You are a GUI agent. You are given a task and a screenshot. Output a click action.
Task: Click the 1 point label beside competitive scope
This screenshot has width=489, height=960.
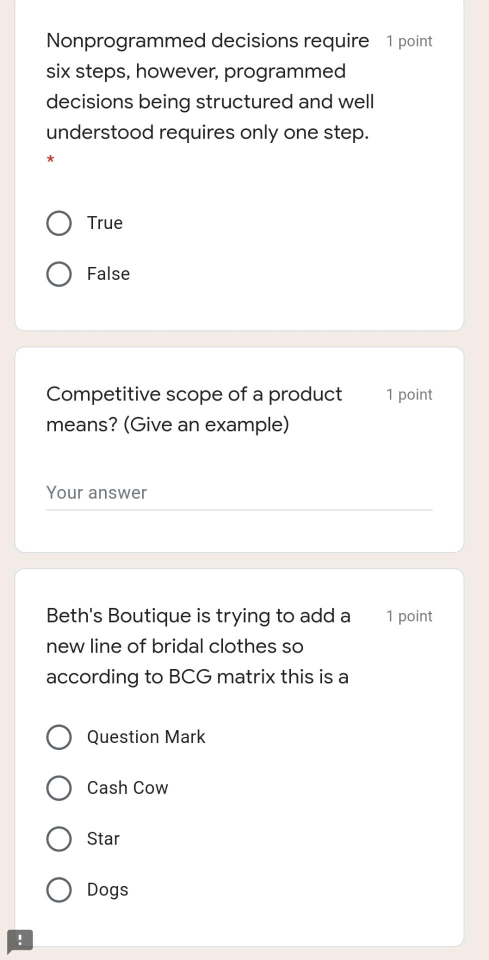click(408, 395)
